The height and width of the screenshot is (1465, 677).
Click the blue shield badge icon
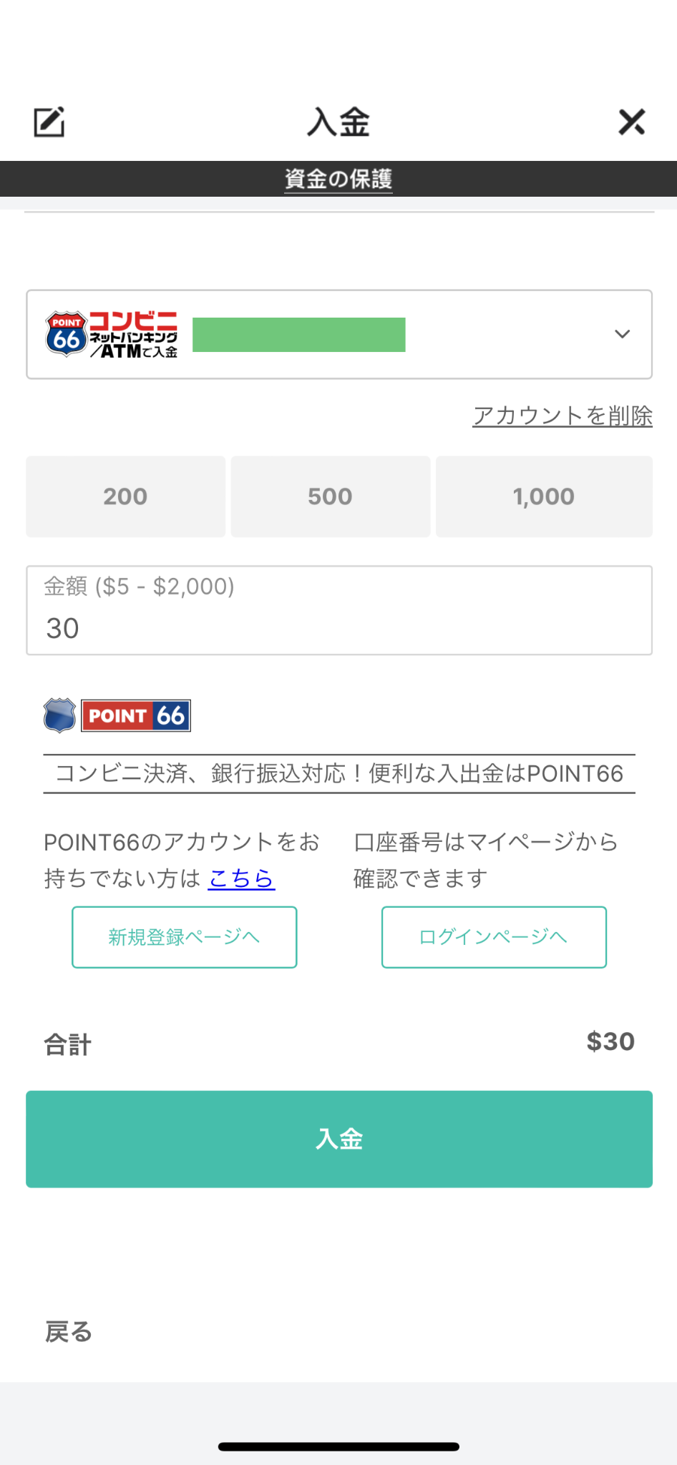point(59,715)
